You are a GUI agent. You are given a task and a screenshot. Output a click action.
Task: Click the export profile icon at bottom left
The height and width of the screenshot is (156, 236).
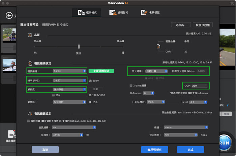12,134
